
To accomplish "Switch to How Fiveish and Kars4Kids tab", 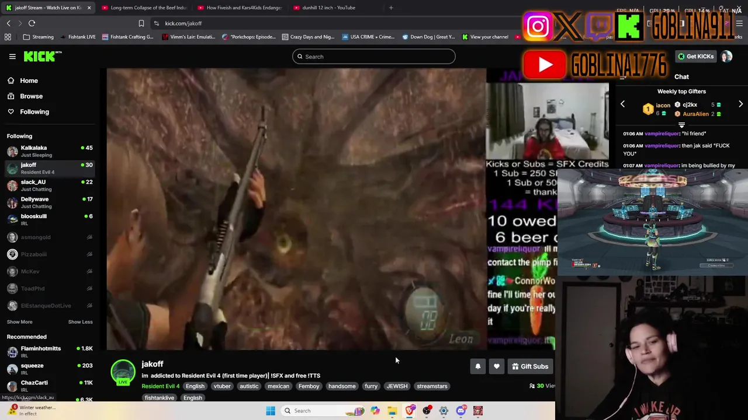I will pos(240,8).
